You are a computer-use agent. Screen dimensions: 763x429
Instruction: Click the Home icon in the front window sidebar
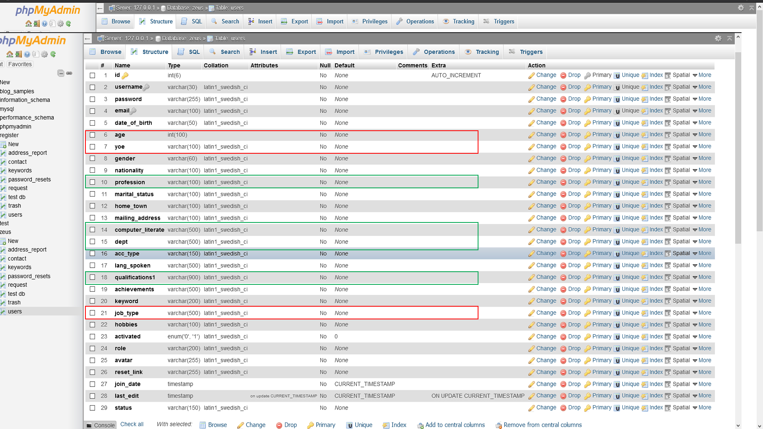10,54
